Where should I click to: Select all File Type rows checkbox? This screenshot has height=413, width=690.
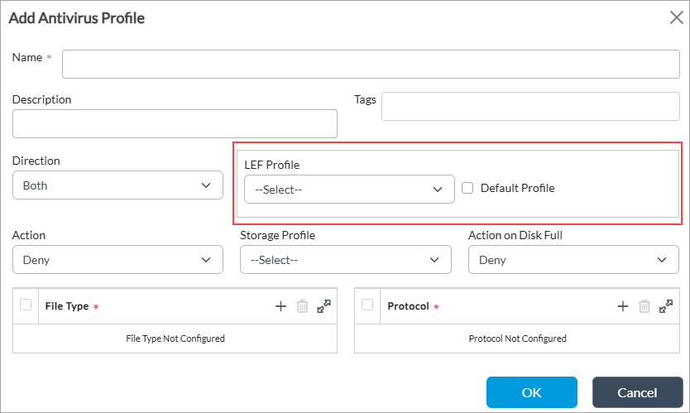(x=26, y=305)
